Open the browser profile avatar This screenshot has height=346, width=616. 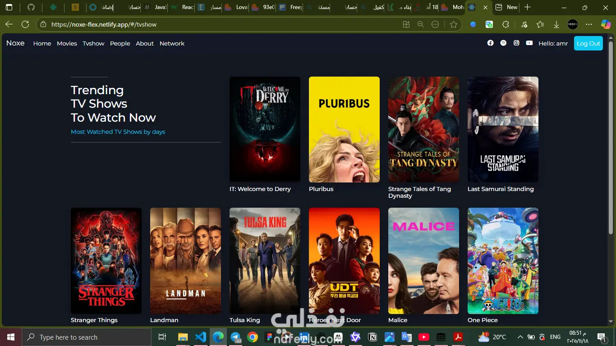point(573,24)
